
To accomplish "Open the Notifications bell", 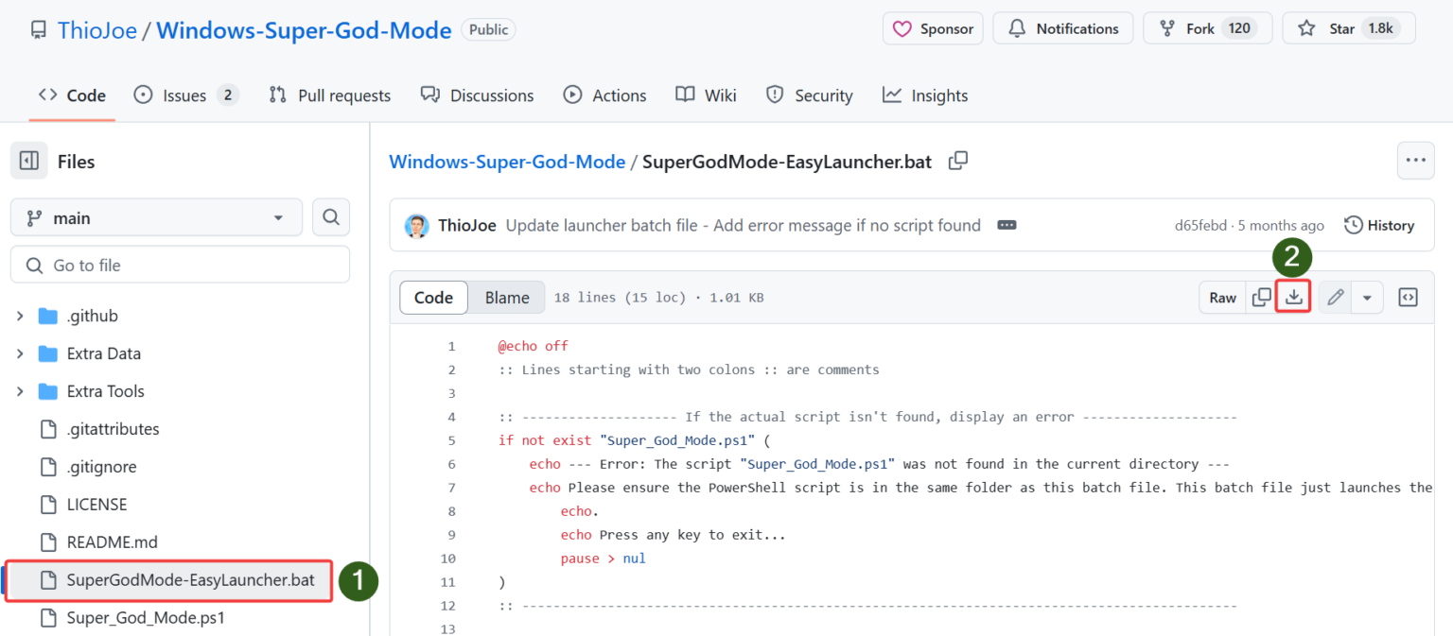I will (1062, 27).
